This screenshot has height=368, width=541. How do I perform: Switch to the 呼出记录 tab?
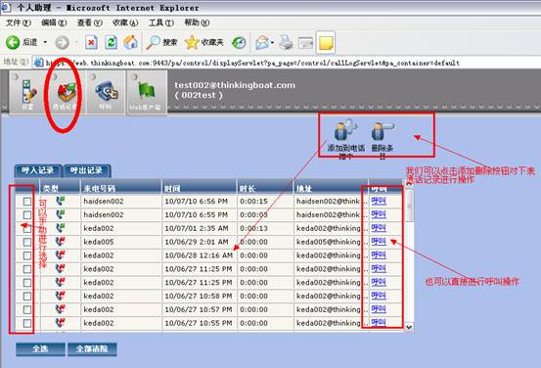pos(86,170)
